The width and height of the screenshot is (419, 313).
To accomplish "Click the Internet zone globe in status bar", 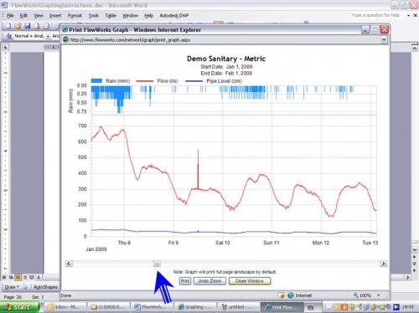I will point(291,295).
